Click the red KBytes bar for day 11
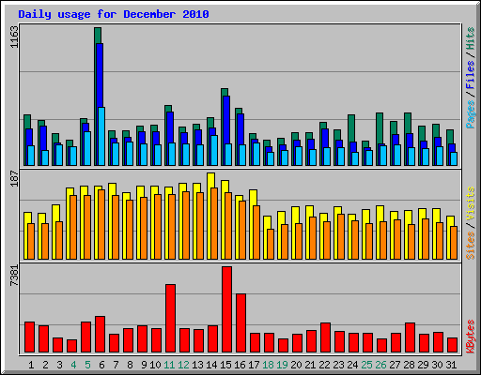The height and width of the screenshot is (375, 481). point(170,319)
